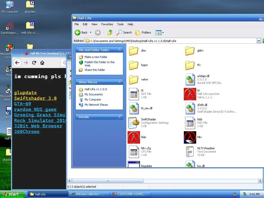Click the Swiftshader 3.0 link
The width and height of the screenshot is (264, 198).
point(35,98)
